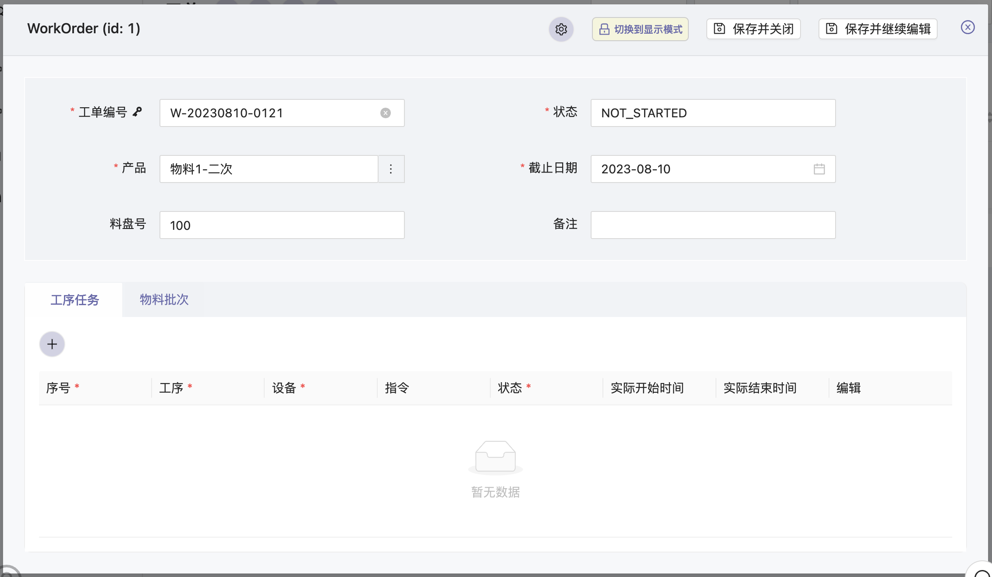992x577 pixels.
Task: Click the circular X close icon
Action: [967, 28]
